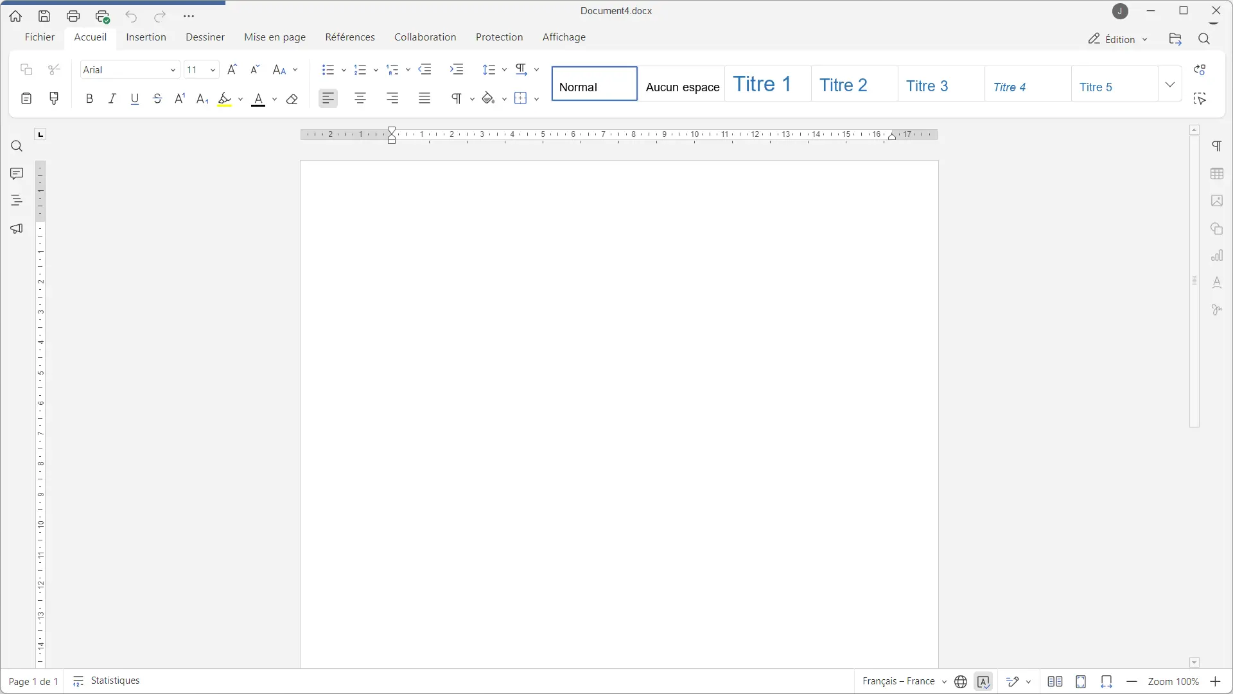Open the Insertion tab
This screenshot has height=694, width=1233.
pyautogui.click(x=146, y=37)
